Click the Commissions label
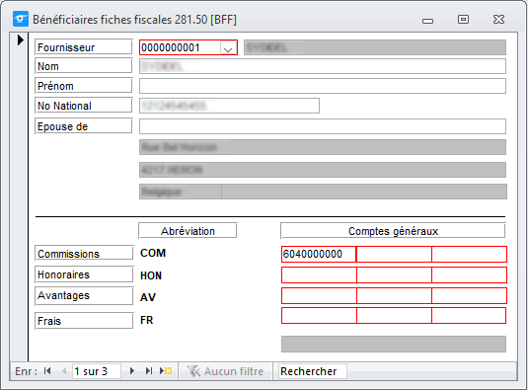This screenshot has width=528, height=390. click(84, 254)
